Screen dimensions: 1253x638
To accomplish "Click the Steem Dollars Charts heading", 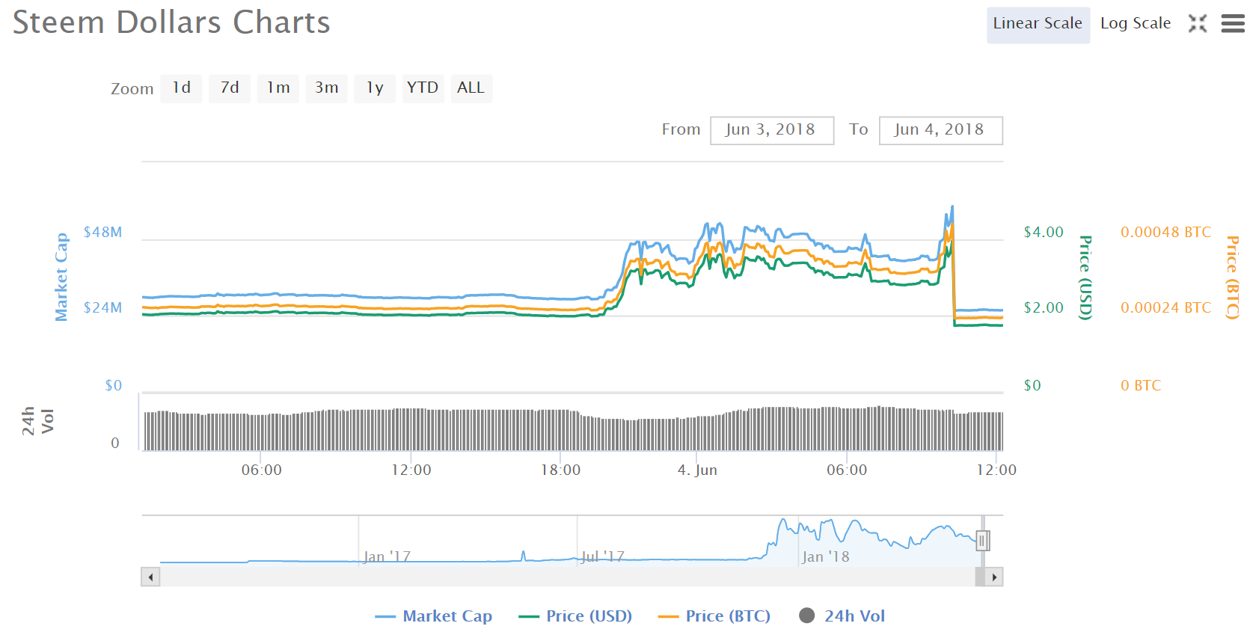I will pyautogui.click(x=171, y=22).
